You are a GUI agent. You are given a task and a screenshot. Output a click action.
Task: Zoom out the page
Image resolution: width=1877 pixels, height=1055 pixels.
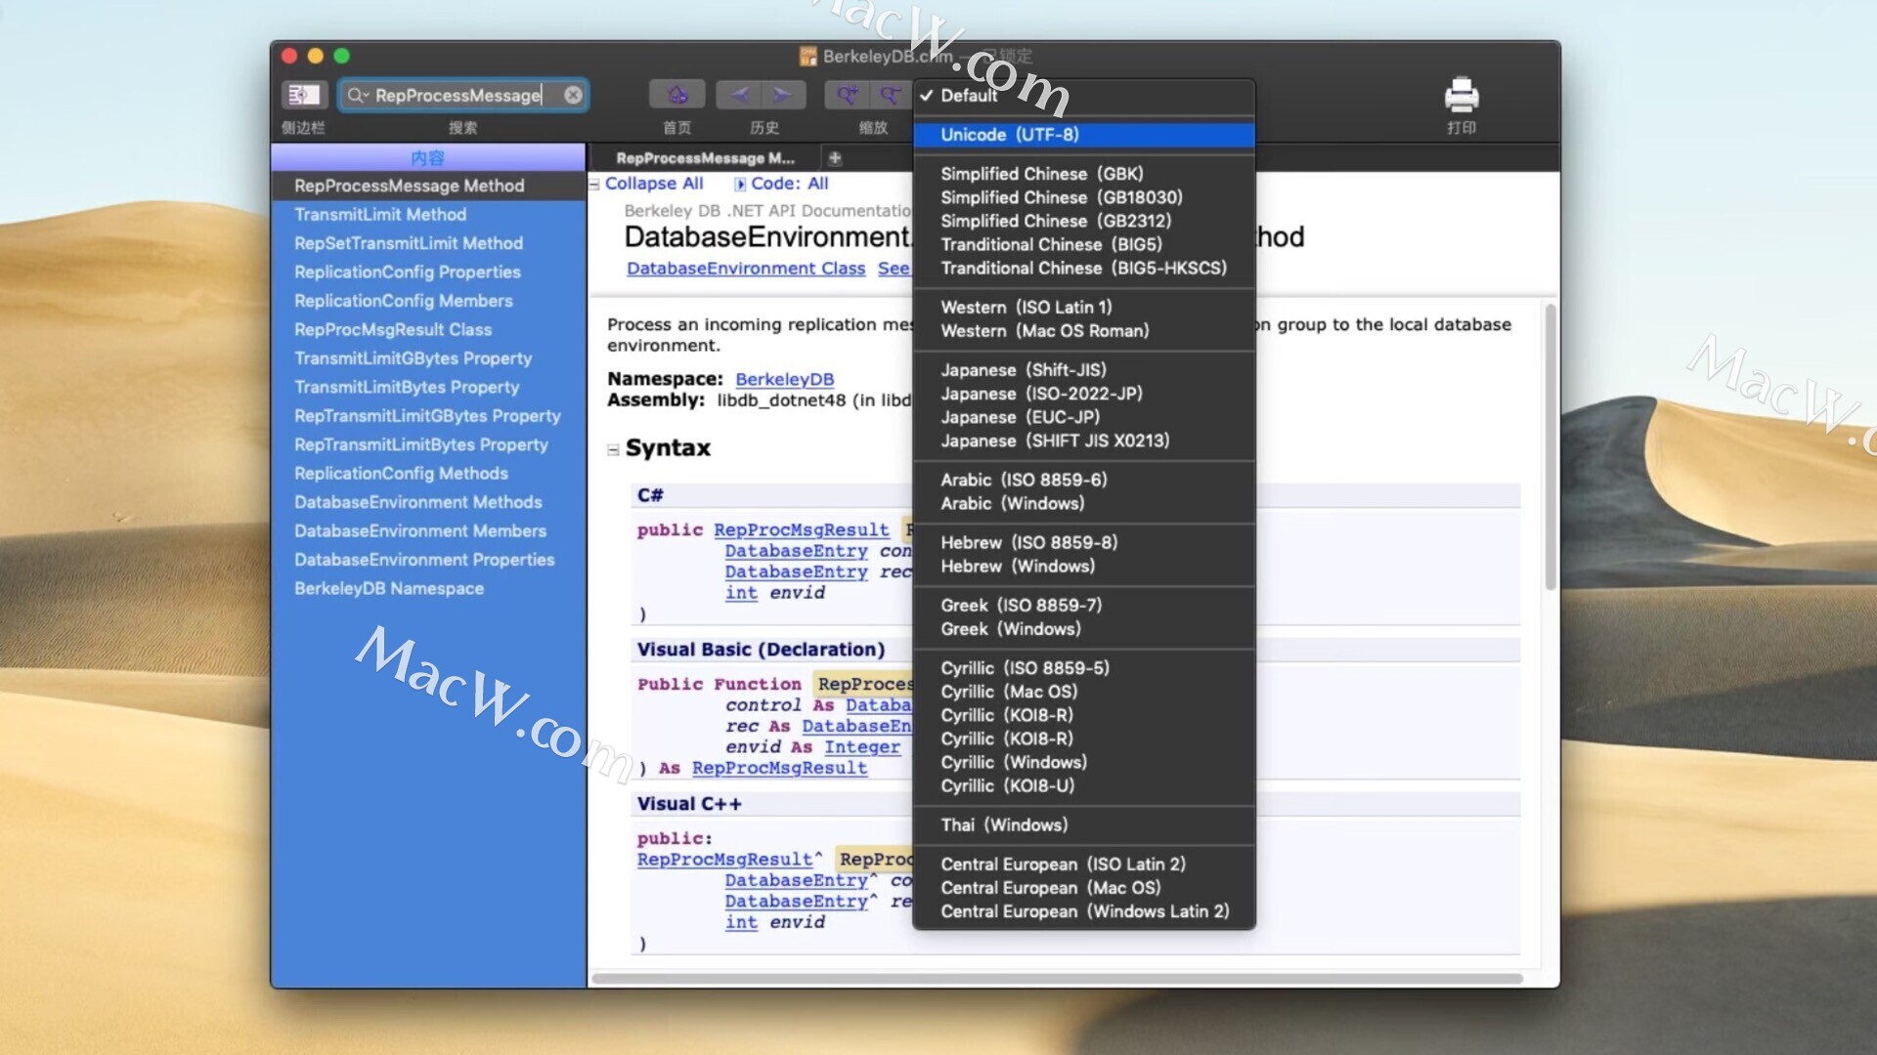[890, 95]
